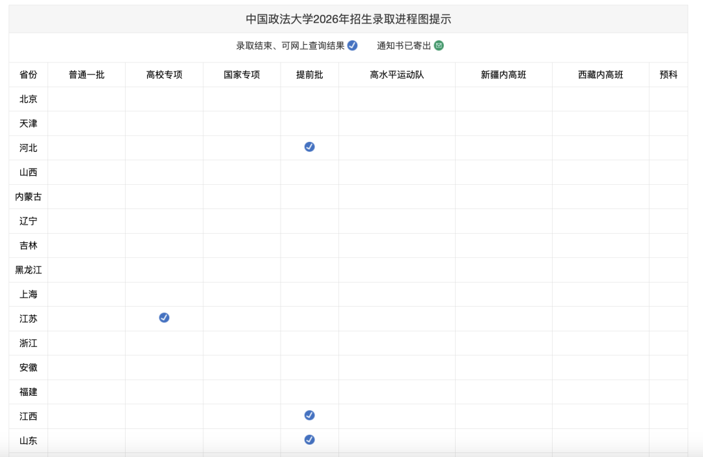Click the blue checkmark legend icon in the header

pyautogui.click(x=352, y=46)
